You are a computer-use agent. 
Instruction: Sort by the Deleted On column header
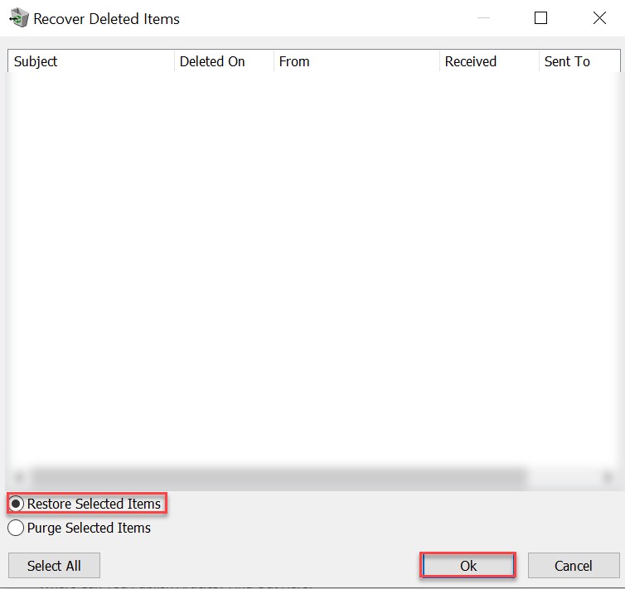pos(224,61)
